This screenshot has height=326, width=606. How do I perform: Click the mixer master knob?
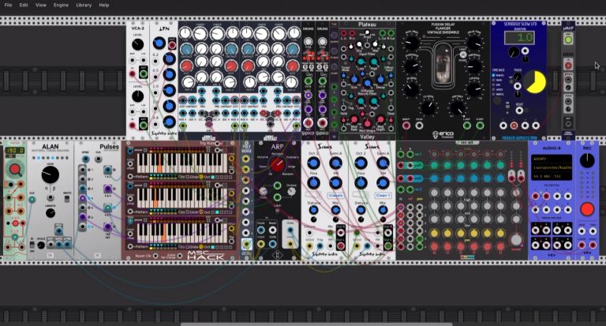click(x=516, y=240)
